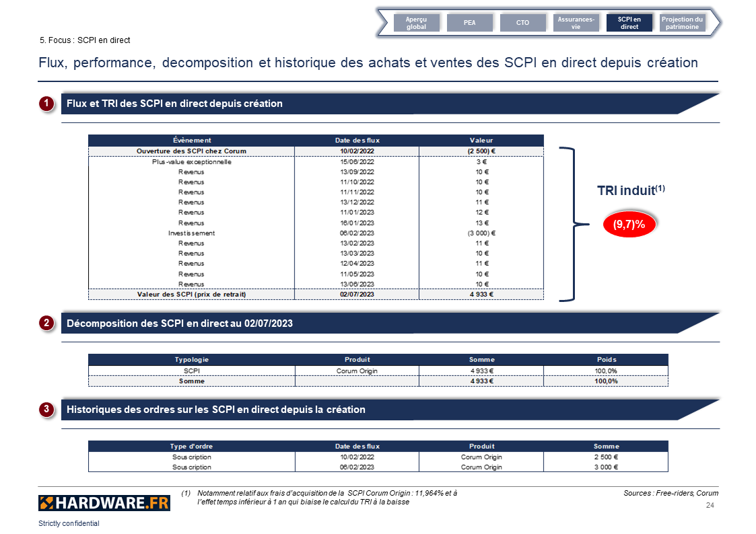Click the Poids column header
756x534 pixels.
(607, 360)
